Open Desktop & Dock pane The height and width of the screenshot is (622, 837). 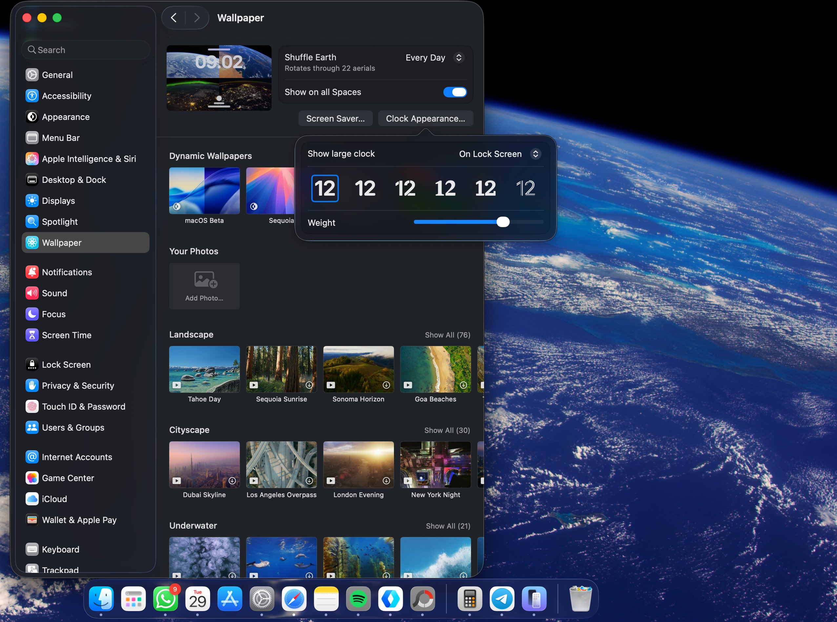(86, 180)
